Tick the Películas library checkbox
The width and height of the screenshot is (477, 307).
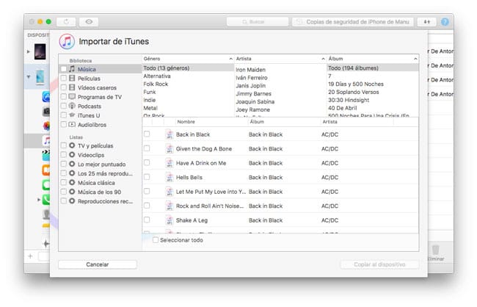(x=64, y=79)
